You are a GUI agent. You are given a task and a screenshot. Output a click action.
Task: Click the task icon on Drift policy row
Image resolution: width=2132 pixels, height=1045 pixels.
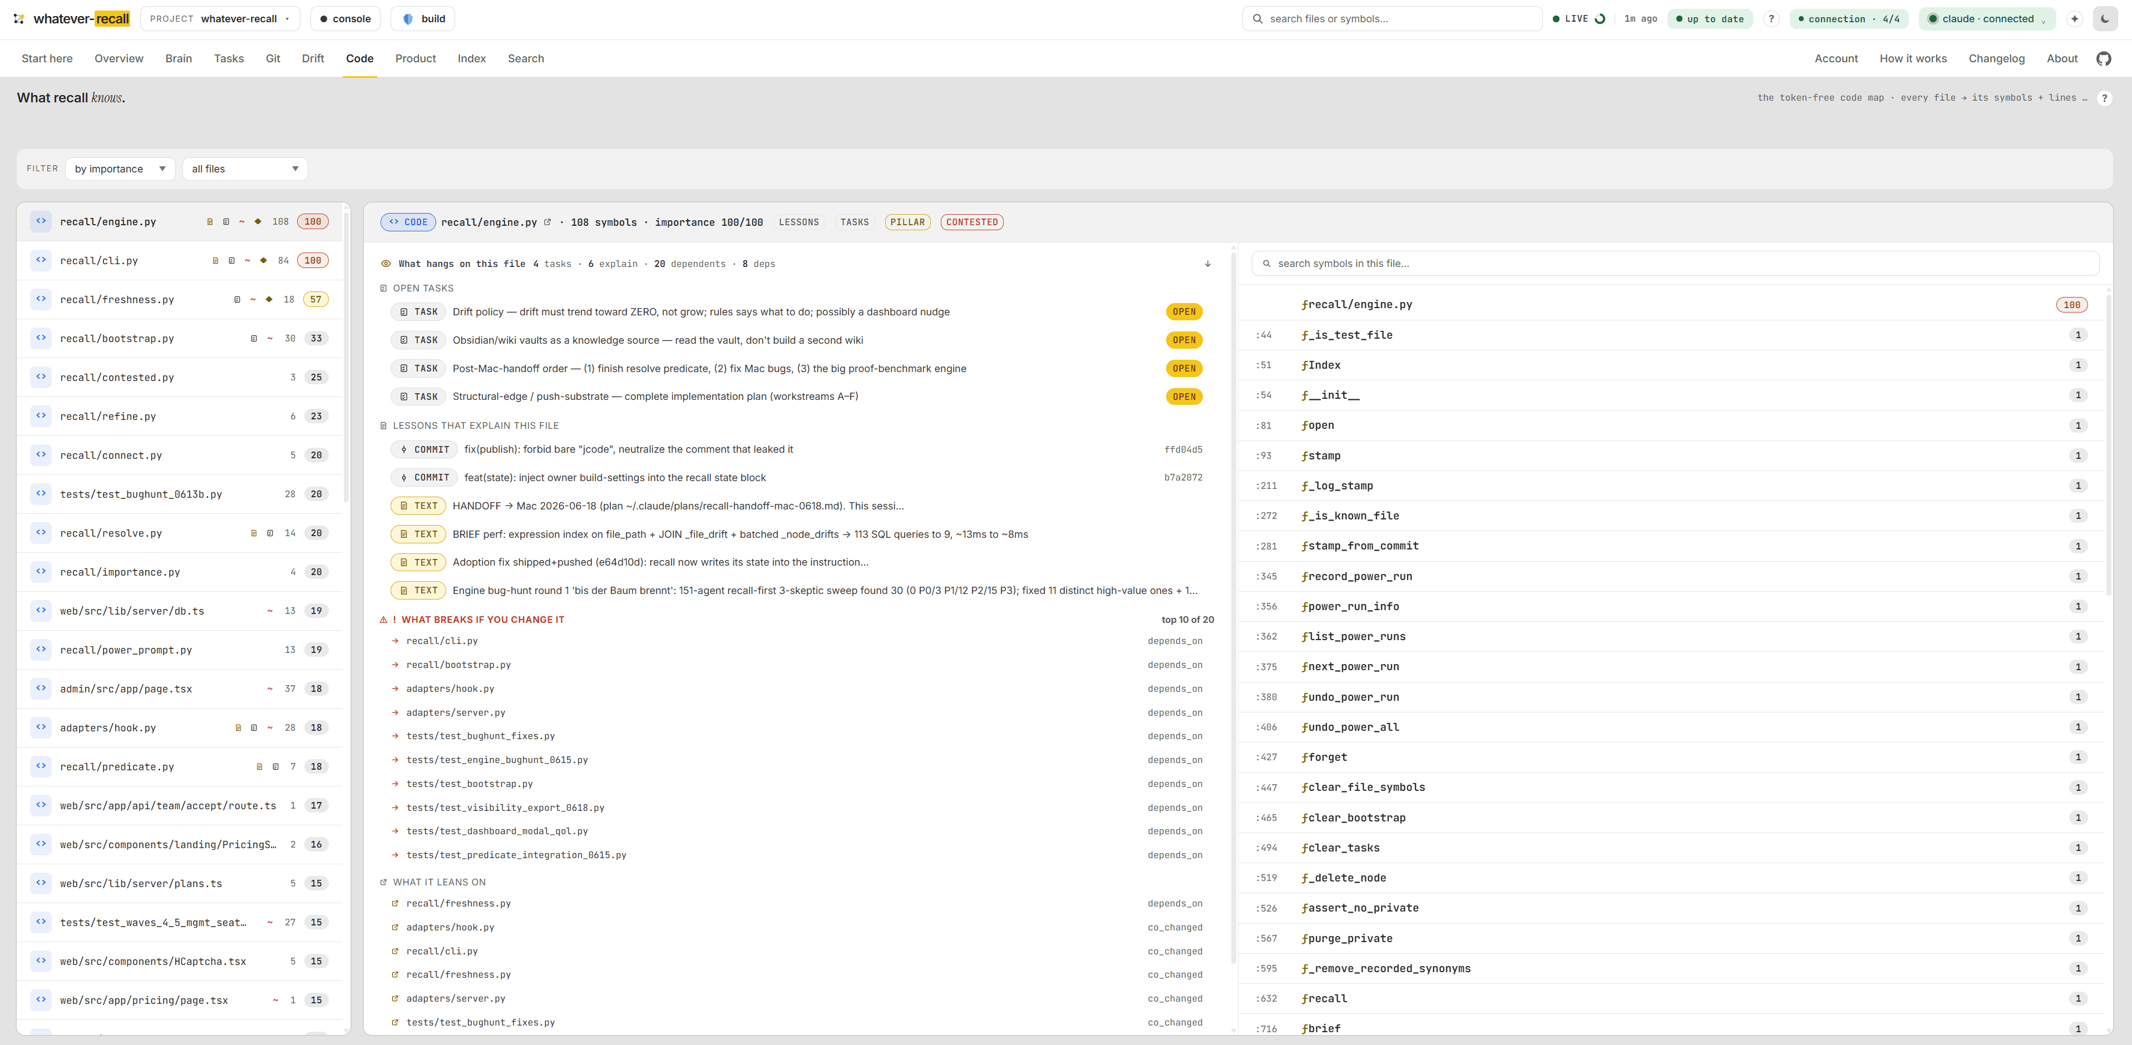[x=404, y=312]
